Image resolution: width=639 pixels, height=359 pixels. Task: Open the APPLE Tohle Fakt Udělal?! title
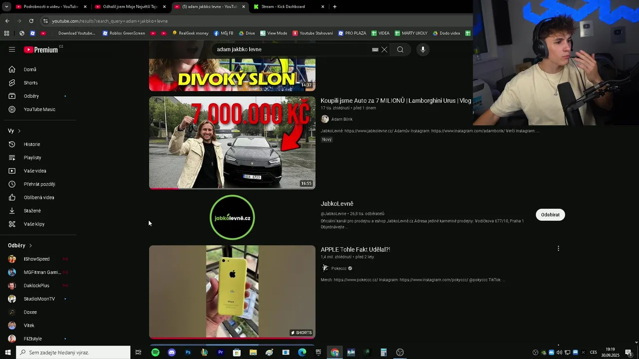pos(355,249)
